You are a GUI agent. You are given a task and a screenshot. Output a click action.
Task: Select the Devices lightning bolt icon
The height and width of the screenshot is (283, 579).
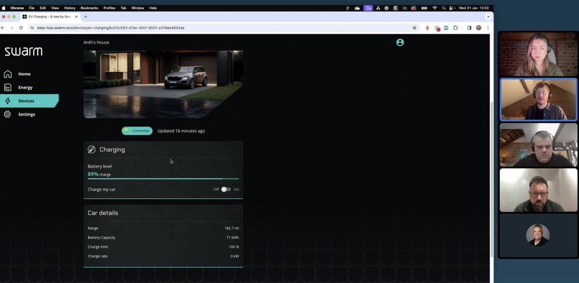[8, 101]
